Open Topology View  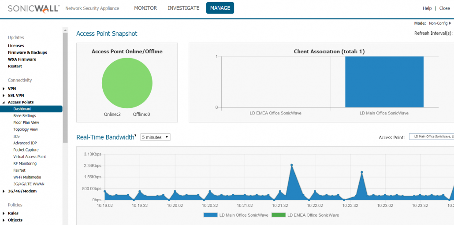click(x=26, y=129)
